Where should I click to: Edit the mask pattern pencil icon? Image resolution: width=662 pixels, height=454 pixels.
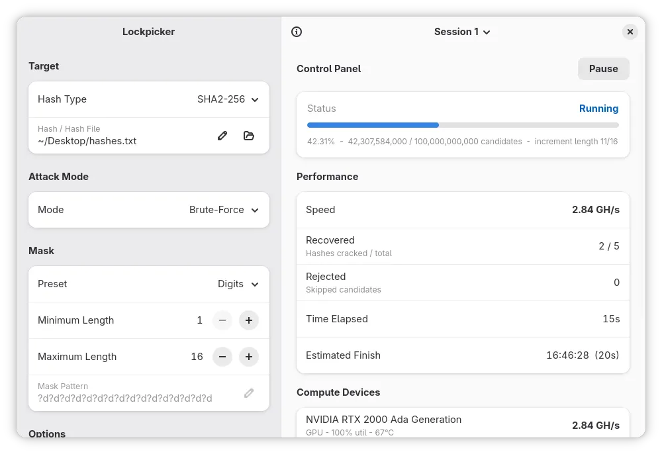pos(249,393)
